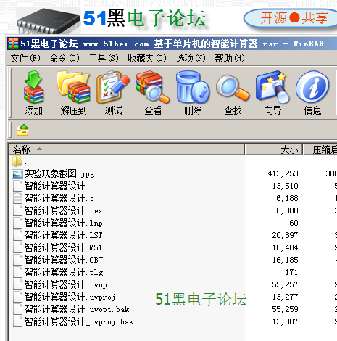Select file 智能计算器设计.M51
Image resolution: width=337 pixels, height=341 pixels.
click(x=63, y=247)
